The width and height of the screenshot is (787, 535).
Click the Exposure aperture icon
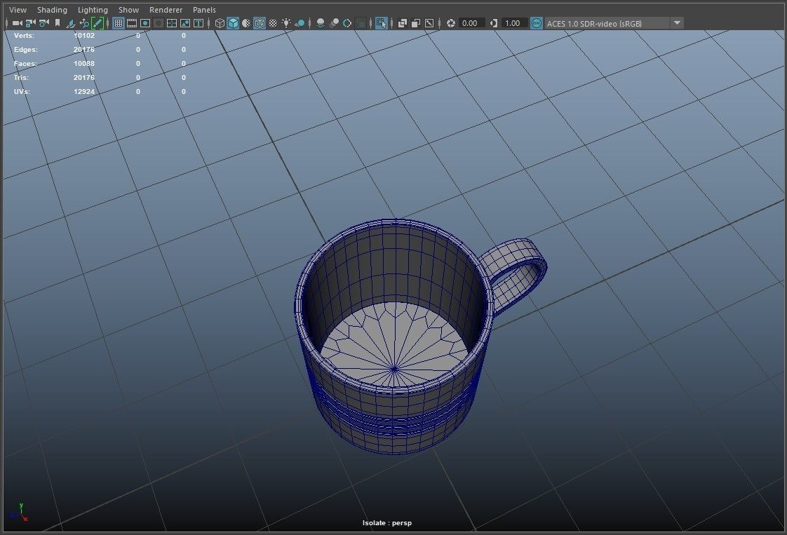pos(451,23)
